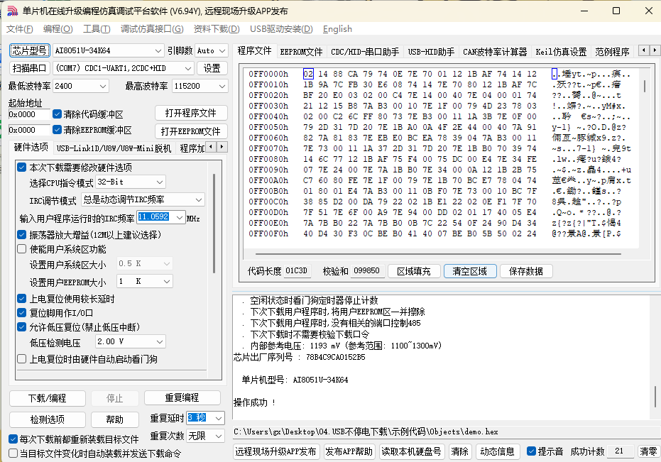This screenshot has height=462, width=661.
Task: Enable 上电复位时由硬件自动启动看门狗
Action: tap(22, 359)
